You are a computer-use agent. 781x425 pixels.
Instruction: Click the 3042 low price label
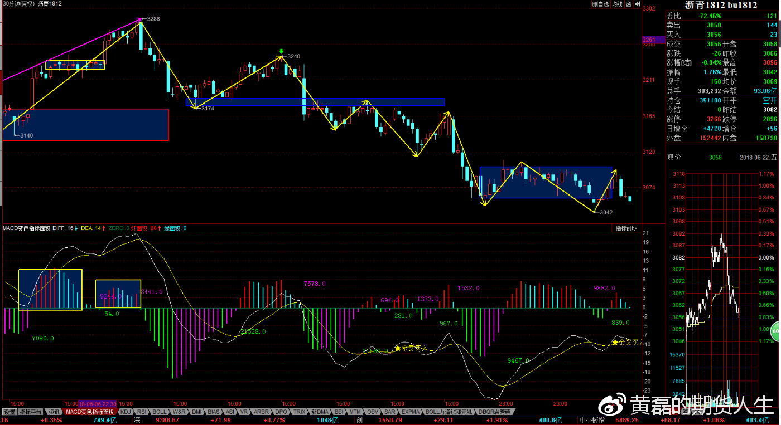606,212
